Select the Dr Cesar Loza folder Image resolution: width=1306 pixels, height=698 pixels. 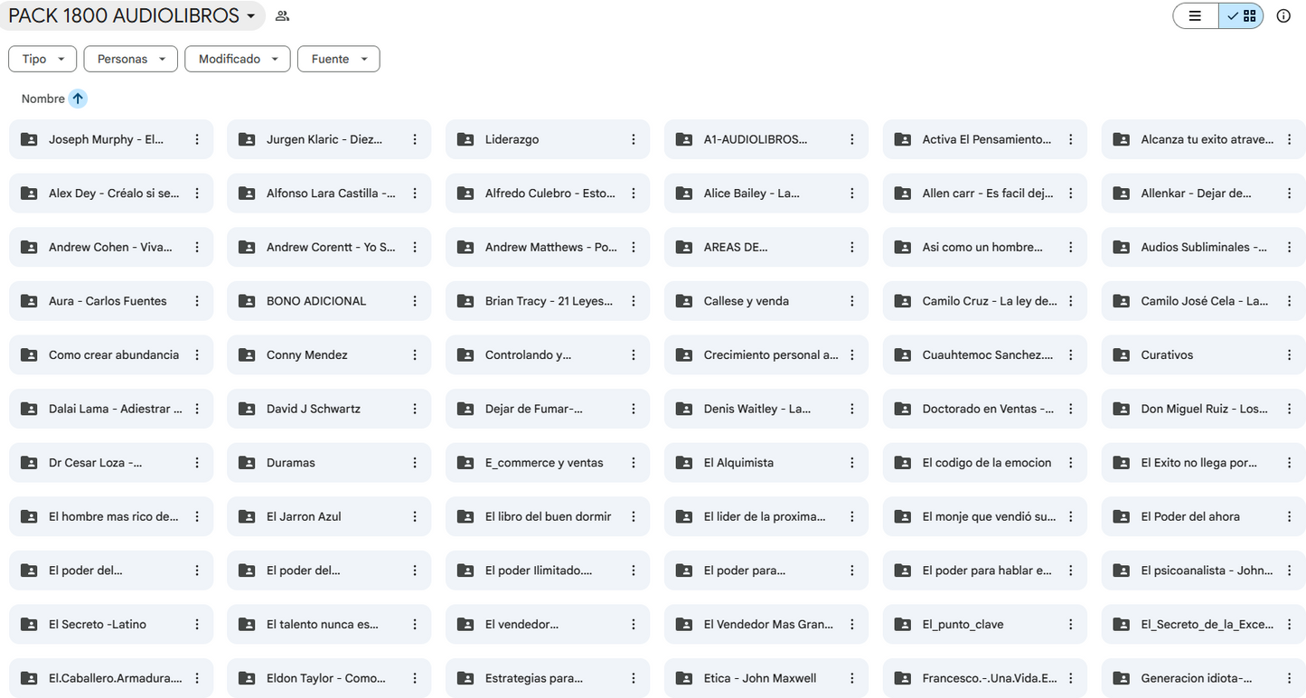[111, 462]
